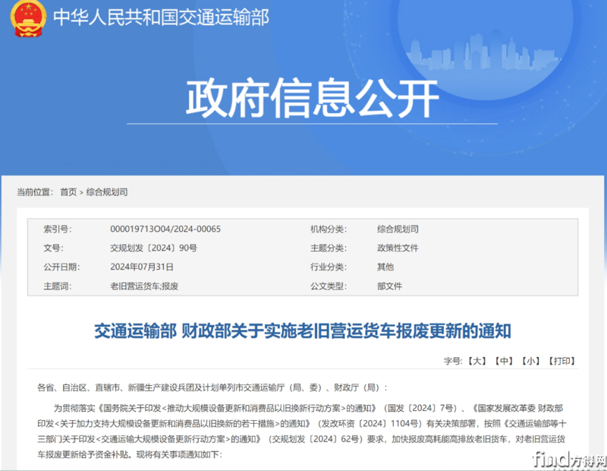Image resolution: width=607 pixels, height=471 pixels.
Task: Select index number 000019713O04/2024-00065
Action: [x=165, y=229]
